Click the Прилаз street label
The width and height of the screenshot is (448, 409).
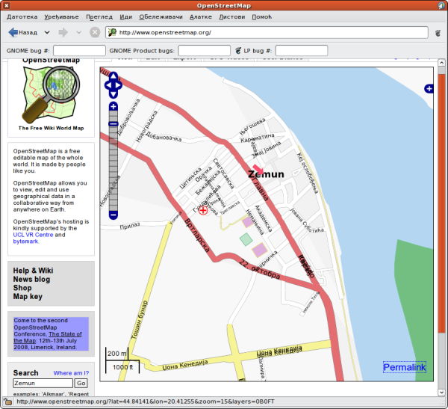tap(130, 226)
